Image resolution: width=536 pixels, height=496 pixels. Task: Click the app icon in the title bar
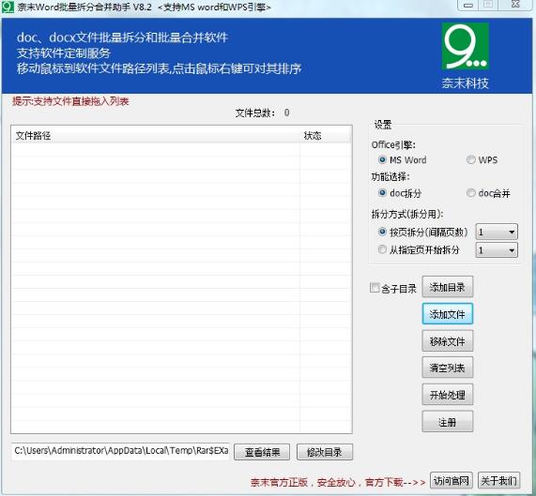click(x=8, y=7)
